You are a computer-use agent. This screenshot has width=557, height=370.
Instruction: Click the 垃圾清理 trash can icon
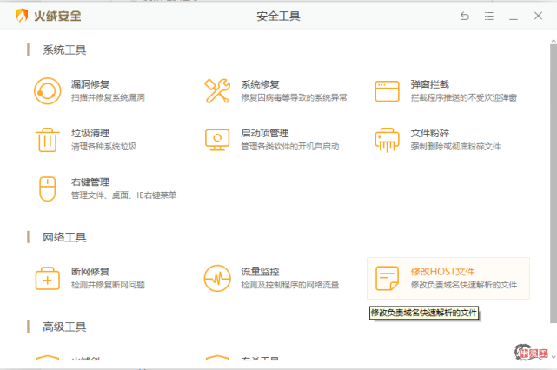point(47,140)
